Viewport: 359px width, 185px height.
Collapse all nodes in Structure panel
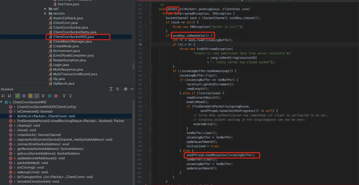(117, 89)
